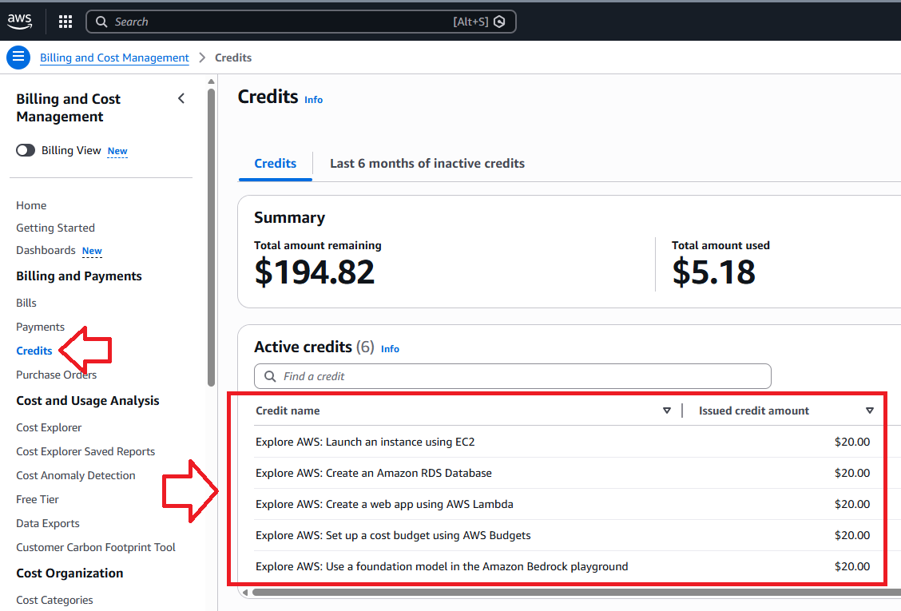Click Billing and Cost Management breadcrumb link
901x611 pixels.
click(x=114, y=58)
